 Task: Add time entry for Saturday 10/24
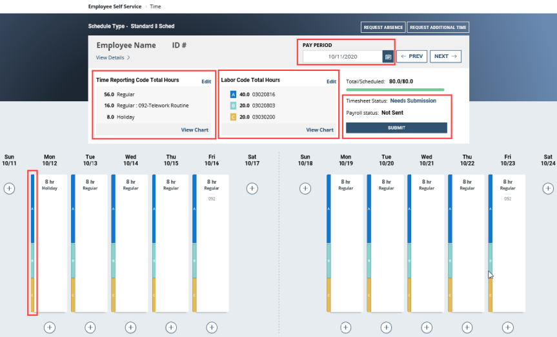click(x=548, y=189)
